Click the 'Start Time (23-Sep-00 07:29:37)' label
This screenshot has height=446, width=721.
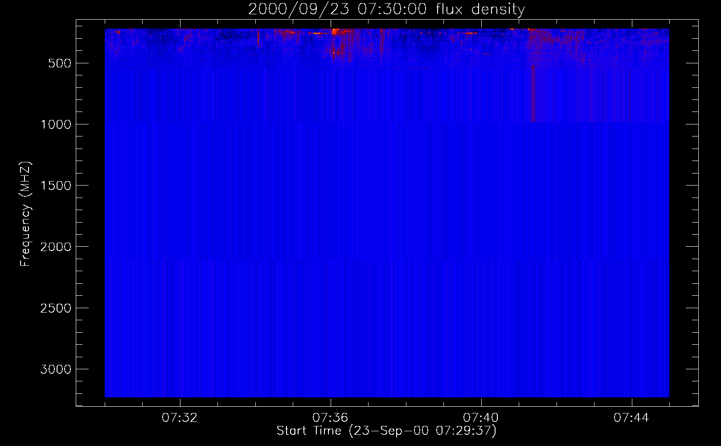pos(386,431)
